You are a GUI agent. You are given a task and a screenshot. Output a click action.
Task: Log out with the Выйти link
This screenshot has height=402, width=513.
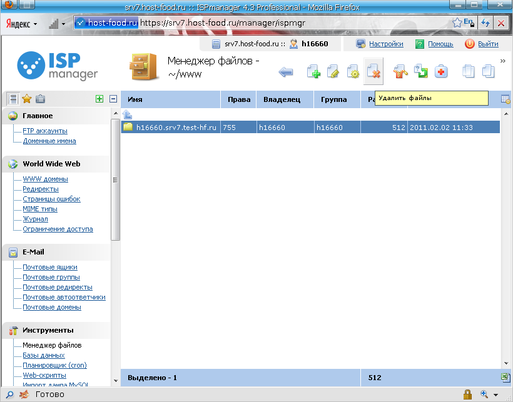coord(488,44)
